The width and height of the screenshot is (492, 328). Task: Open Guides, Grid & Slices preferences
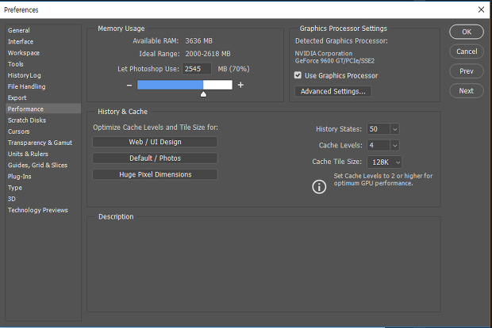(x=37, y=165)
